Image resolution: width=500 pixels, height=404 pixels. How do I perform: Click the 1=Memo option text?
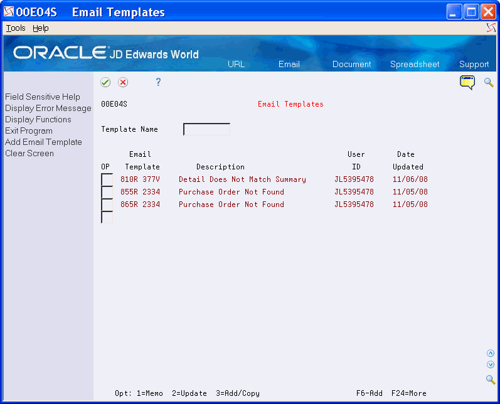(150, 393)
